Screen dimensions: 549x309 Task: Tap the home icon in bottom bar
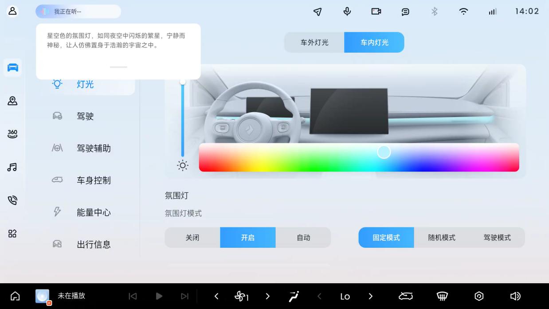(x=15, y=296)
